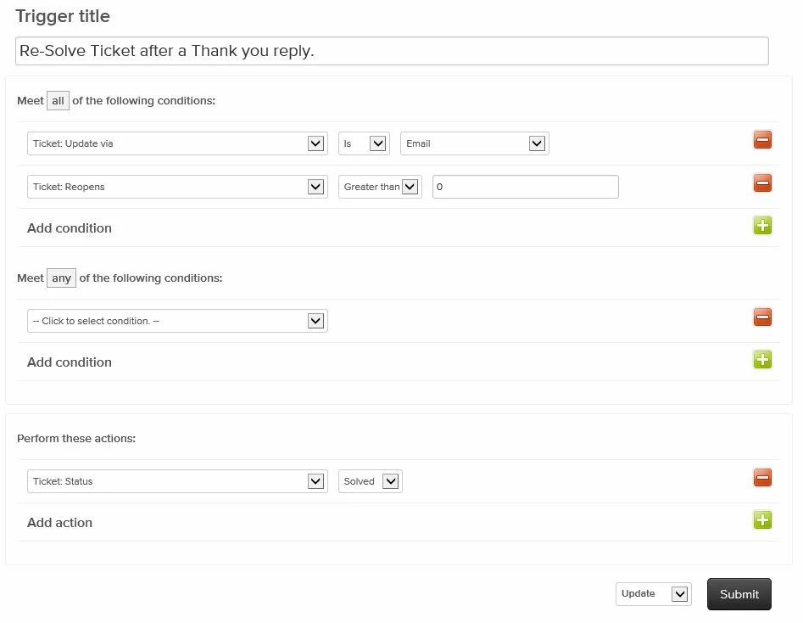Viewport: 803px width, 623px height.
Task: Click the 'Trigger title' heading
Action: click(x=63, y=16)
